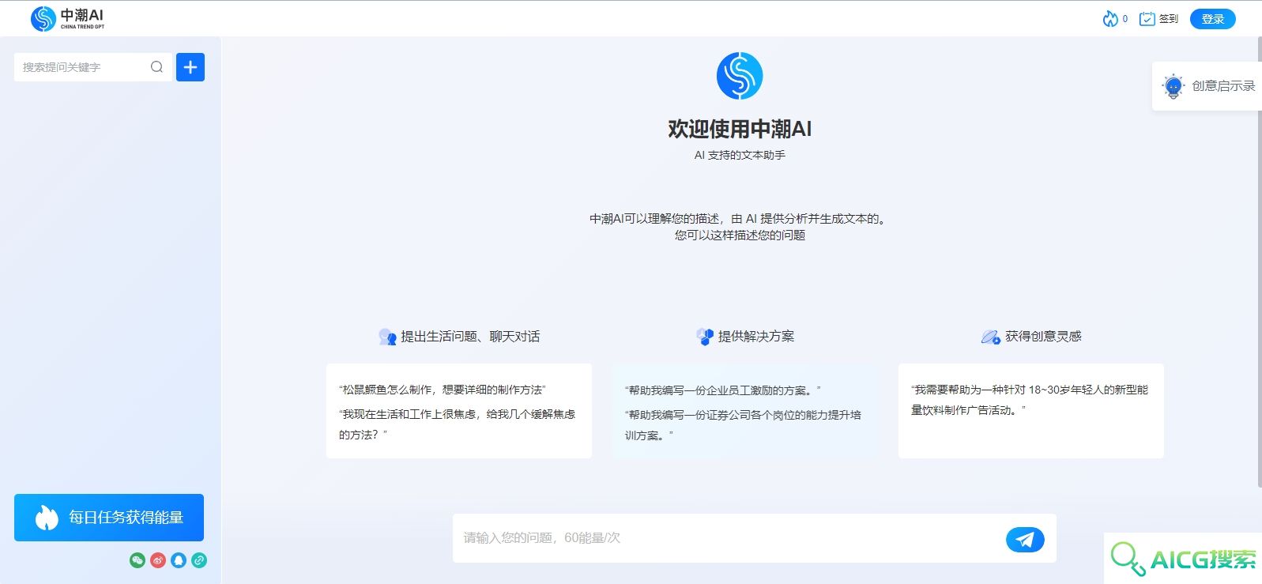Open the 创意启示录 panel
1262x584 pixels.
1207,86
